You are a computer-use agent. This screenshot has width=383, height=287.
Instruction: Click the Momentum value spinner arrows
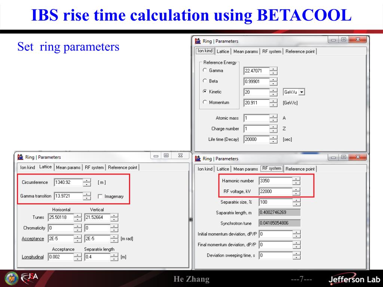coord(273,103)
